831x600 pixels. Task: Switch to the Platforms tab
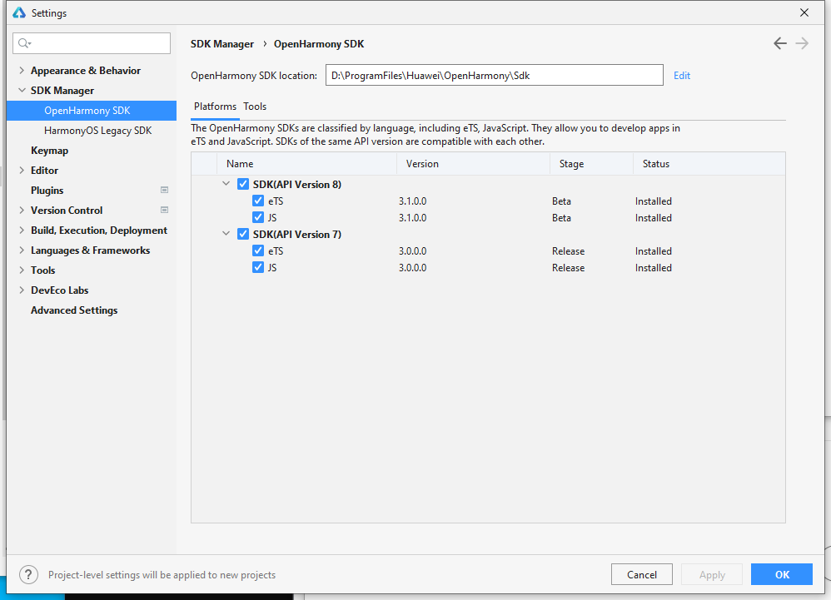click(x=215, y=107)
